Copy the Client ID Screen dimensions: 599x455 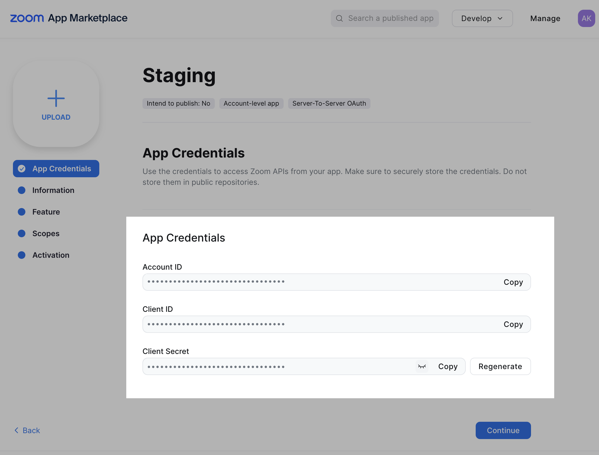coord(513,324)
